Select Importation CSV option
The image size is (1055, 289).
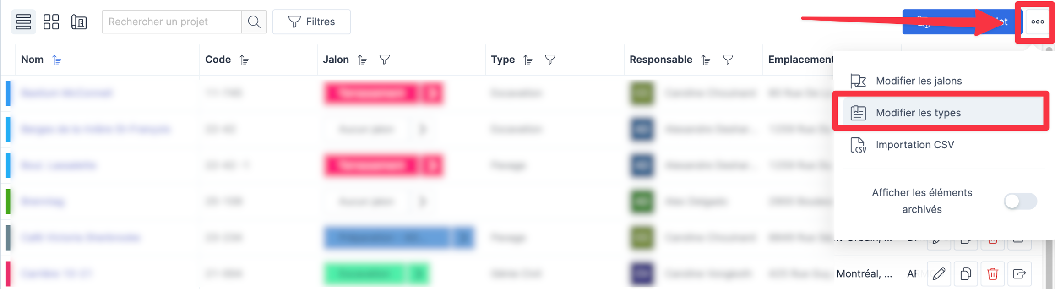tap(914, 145)
